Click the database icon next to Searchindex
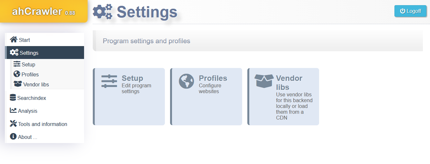Viewport: 430px width, 164px height. (13, 98)
